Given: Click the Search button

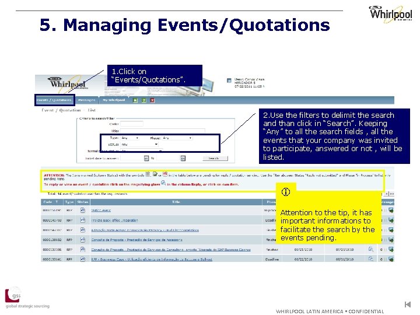Looking at the screenshot, I should coord(215,158).
